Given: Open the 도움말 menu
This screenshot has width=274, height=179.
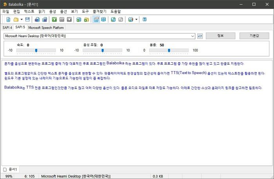Looking at the screenshot, I should 115,11.
